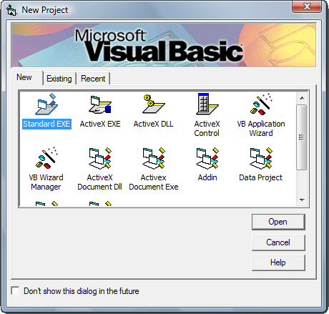329x314 pixels.
Task: Choose the Addin project icon
Action: [207, 158]
